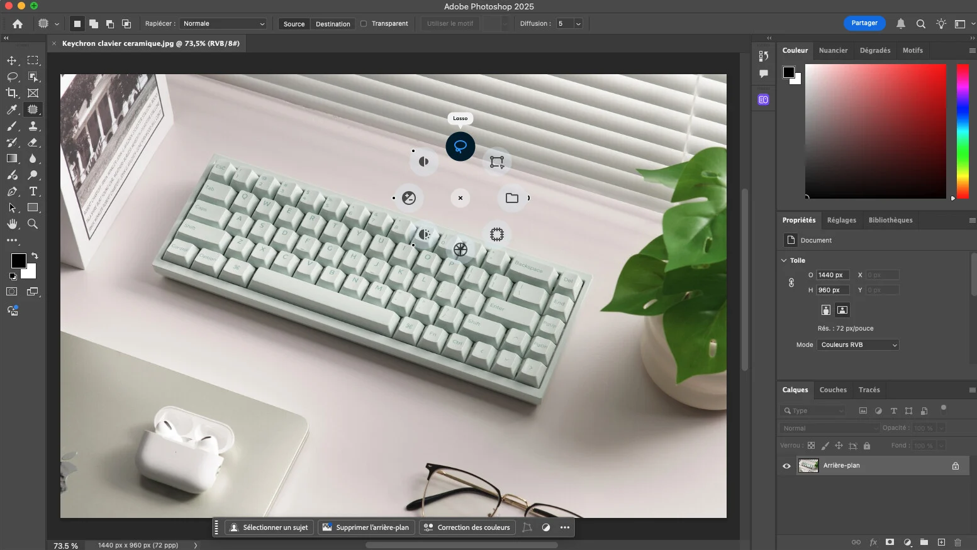Select the Crop tool
This screenshot has width=977, height=550.
(x=12, y=93)
